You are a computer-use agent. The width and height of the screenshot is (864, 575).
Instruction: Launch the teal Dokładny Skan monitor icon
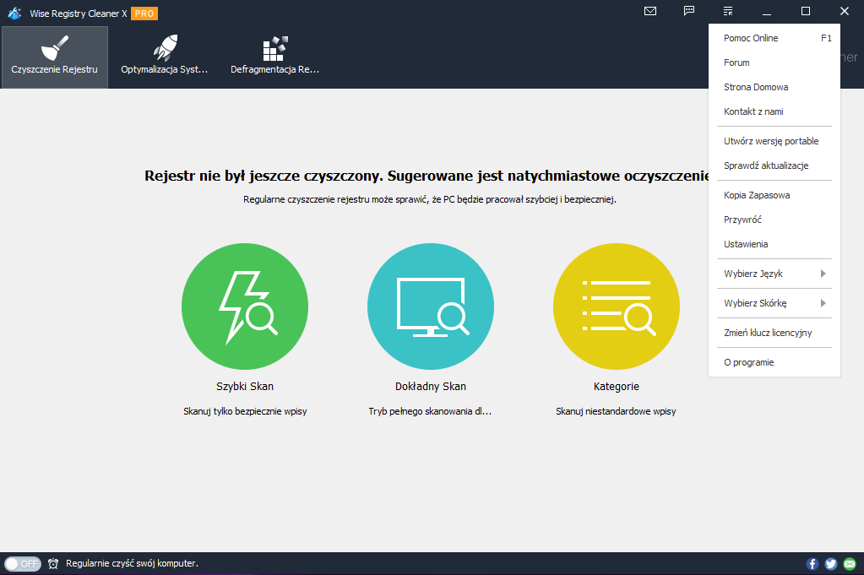coord(431,306)
